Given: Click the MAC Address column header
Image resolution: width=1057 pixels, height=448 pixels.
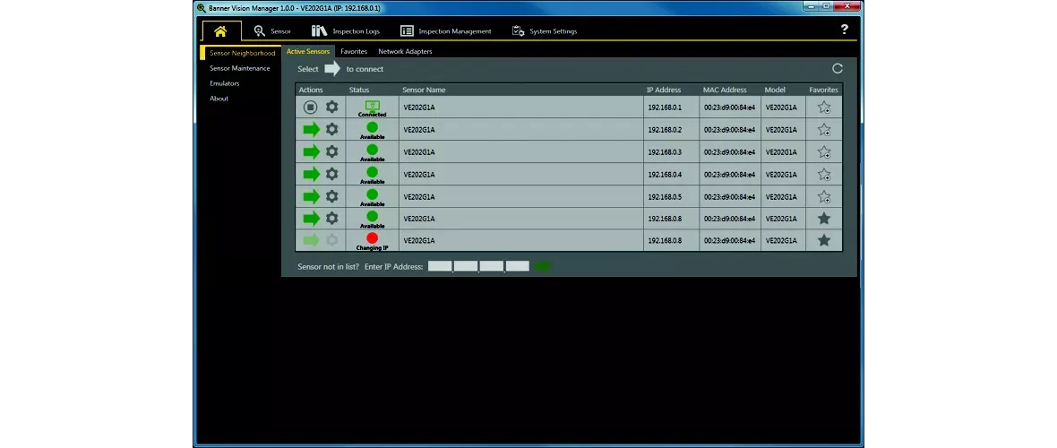Looking at the screenshot, I should click(x=725, y=90).
